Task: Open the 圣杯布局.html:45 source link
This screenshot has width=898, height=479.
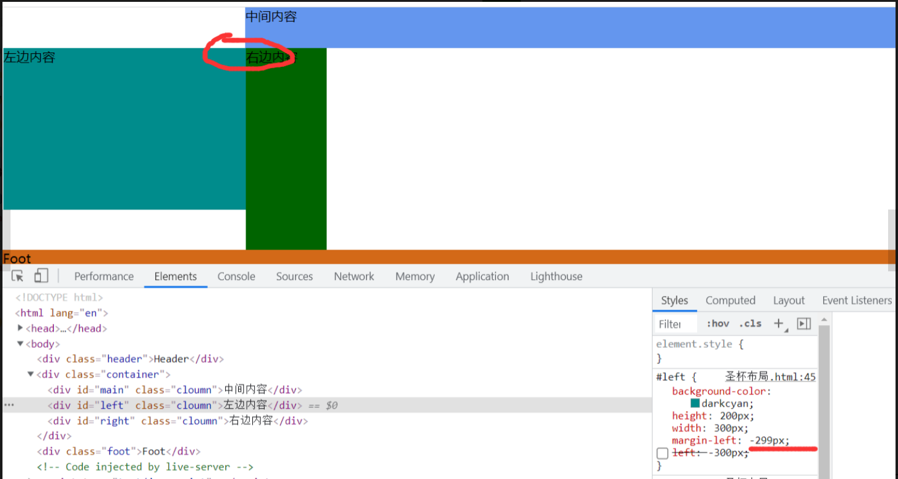Action: click(x=771, y=376)
